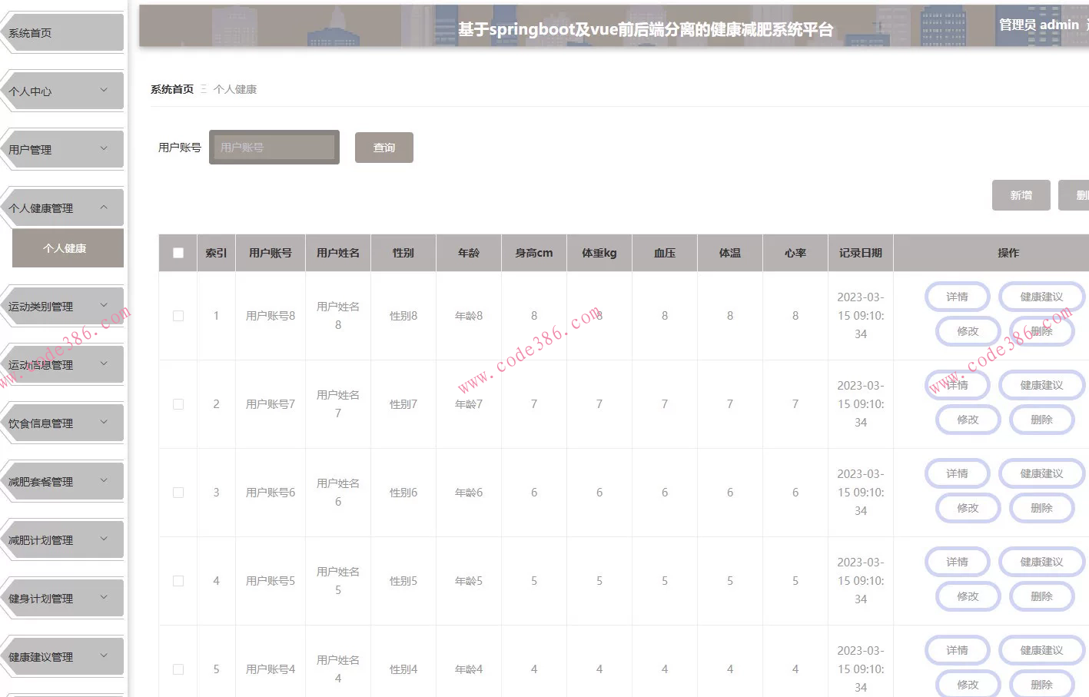1089x697 pixels.
Task: Click the 管理员 admin label in header
Action: [x=1039, y=25]
